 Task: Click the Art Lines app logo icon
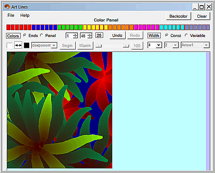pyautogui.click(x=7, y=6)
